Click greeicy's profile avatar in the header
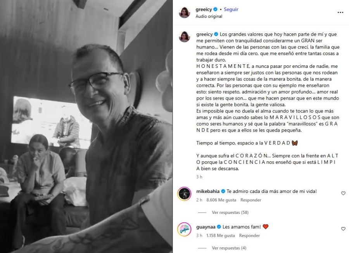The image size is (349, 253). (x=184, y=12)
